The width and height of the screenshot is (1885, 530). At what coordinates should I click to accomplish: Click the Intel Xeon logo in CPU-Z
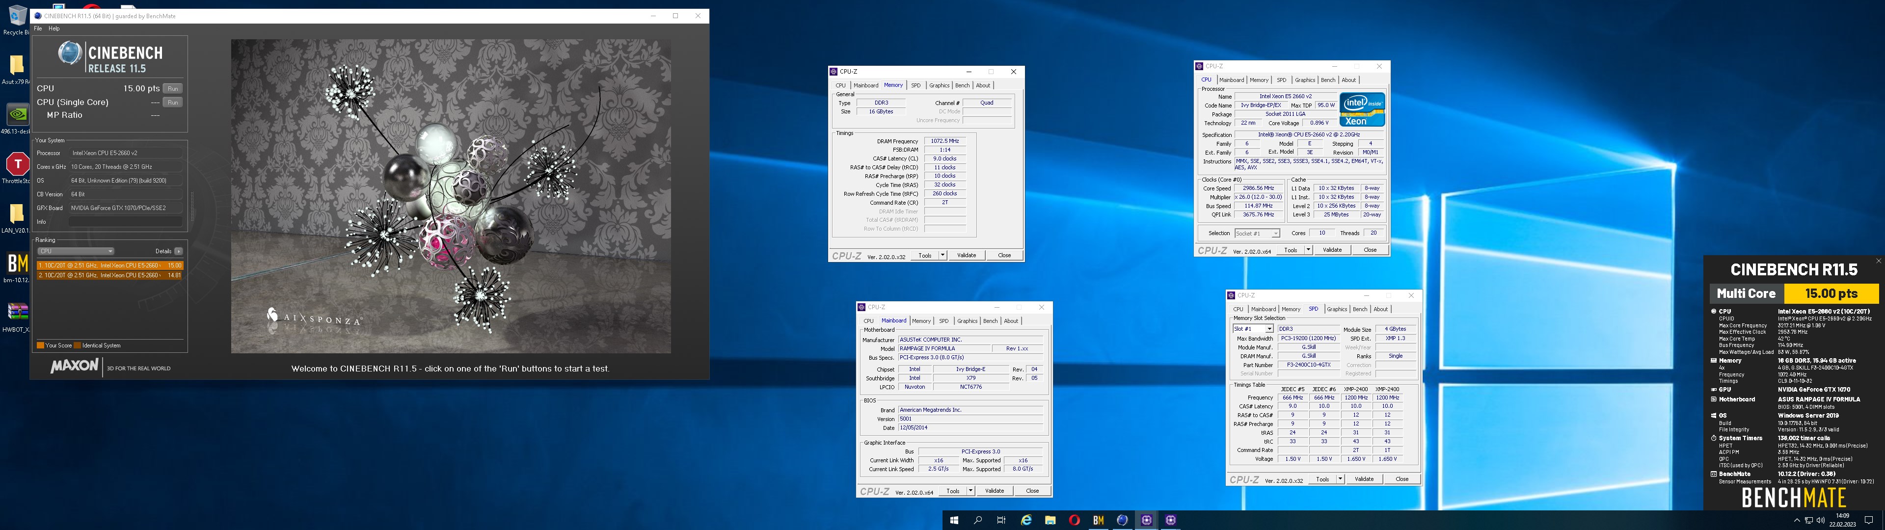(1362, 109)
